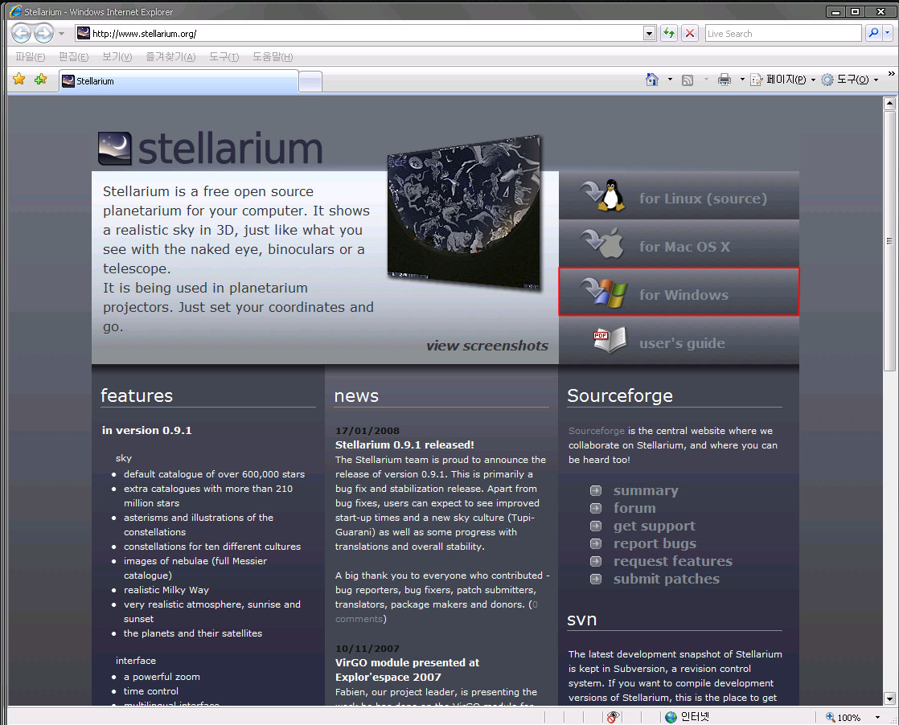Click the popup blocker status bar icon
This screenshot has height=725, width=899.
click(613, 717)
